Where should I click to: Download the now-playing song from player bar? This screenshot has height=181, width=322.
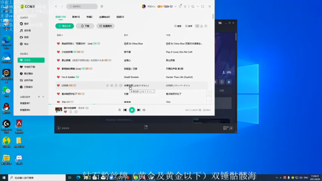point(71,112)
